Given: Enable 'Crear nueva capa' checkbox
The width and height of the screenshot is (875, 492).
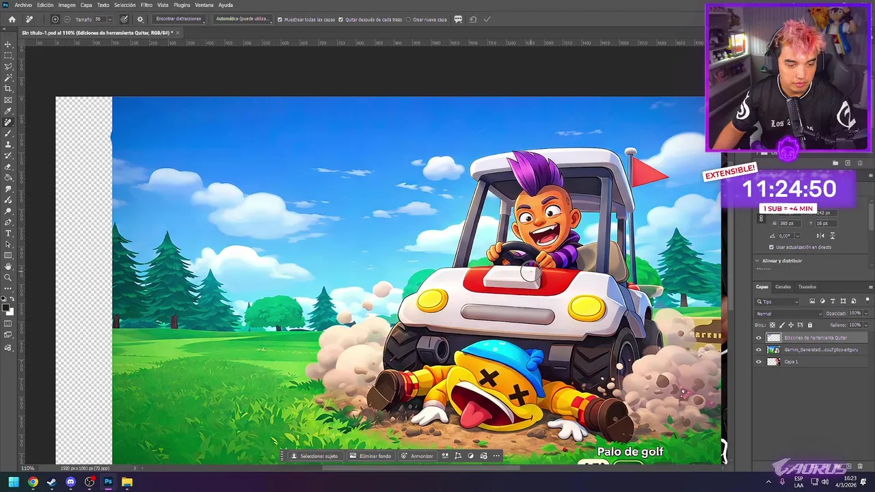Looking at the screenshot, I should pos(408,19).
